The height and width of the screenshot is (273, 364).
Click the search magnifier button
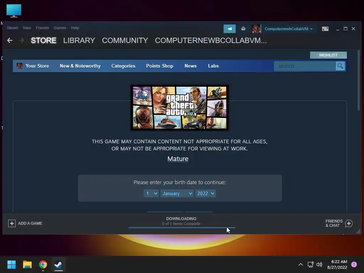pos(340,66)
